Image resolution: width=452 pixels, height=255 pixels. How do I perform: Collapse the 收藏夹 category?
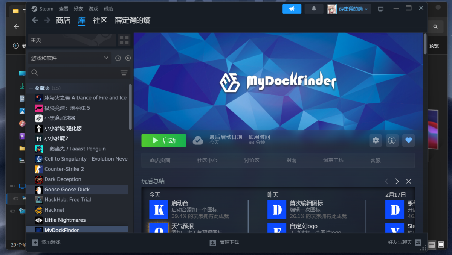31,88
